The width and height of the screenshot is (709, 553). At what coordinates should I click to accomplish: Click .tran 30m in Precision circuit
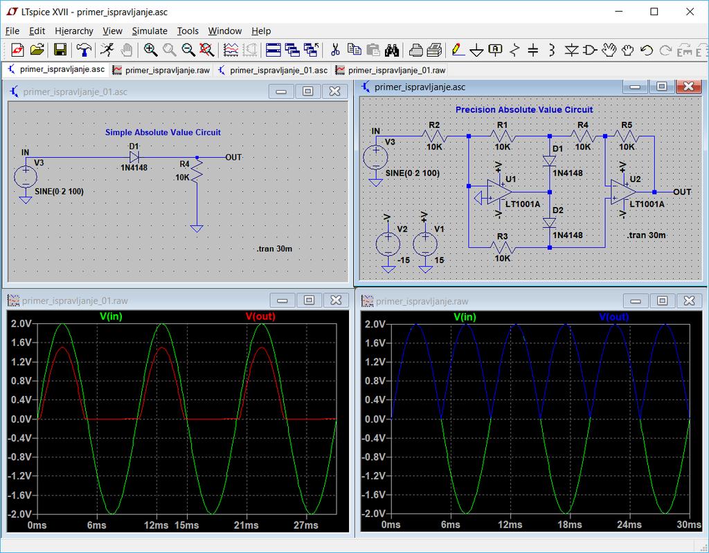646,235
